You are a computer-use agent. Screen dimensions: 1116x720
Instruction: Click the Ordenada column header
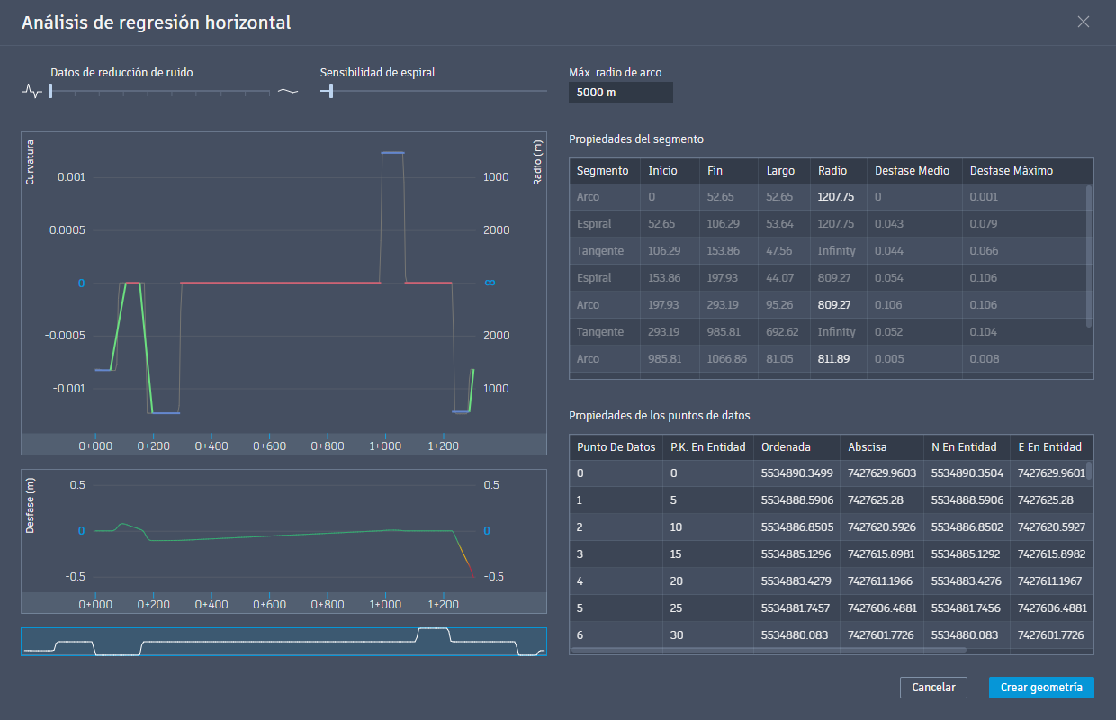coord(797,447)
